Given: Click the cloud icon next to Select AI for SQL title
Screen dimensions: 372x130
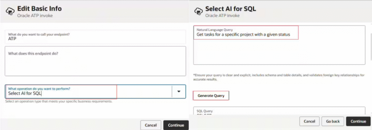Looking at the screenshot, I should [198, 12].
